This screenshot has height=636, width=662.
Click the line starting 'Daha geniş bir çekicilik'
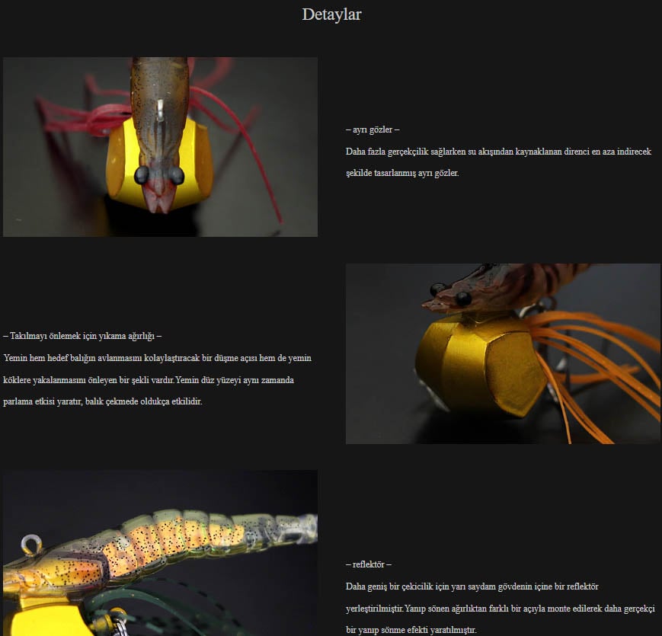(x=472, y=586)
